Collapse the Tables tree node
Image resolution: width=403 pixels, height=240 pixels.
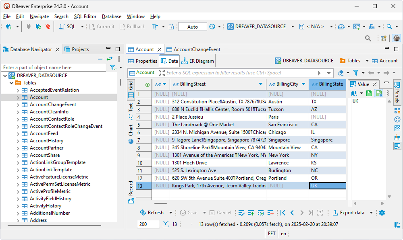tap(11, 82)
